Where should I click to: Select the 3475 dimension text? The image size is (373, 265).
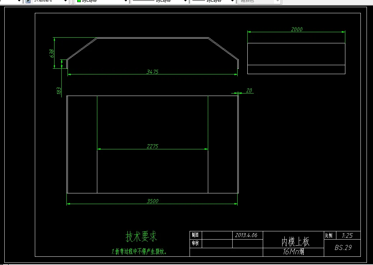(x=152, y=72)
